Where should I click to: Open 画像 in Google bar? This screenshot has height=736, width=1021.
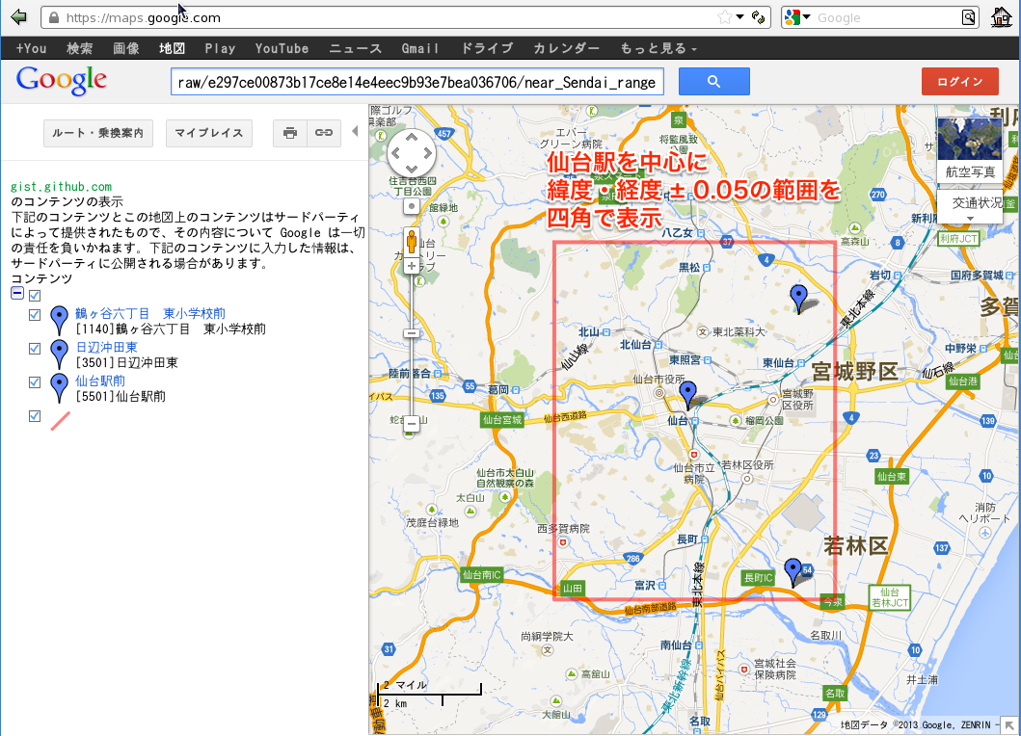pyautogui.click(x=125, y=48)
